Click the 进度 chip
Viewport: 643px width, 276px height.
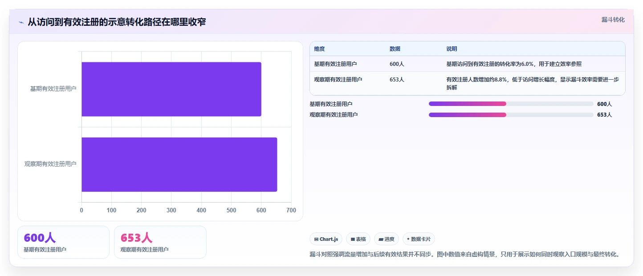coord(387,239)
